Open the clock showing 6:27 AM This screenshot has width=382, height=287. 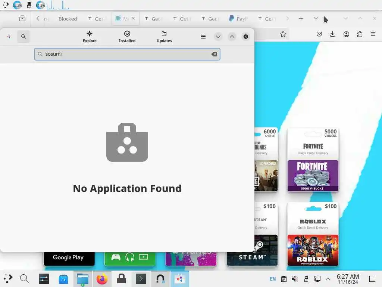(x=348, y=279)
